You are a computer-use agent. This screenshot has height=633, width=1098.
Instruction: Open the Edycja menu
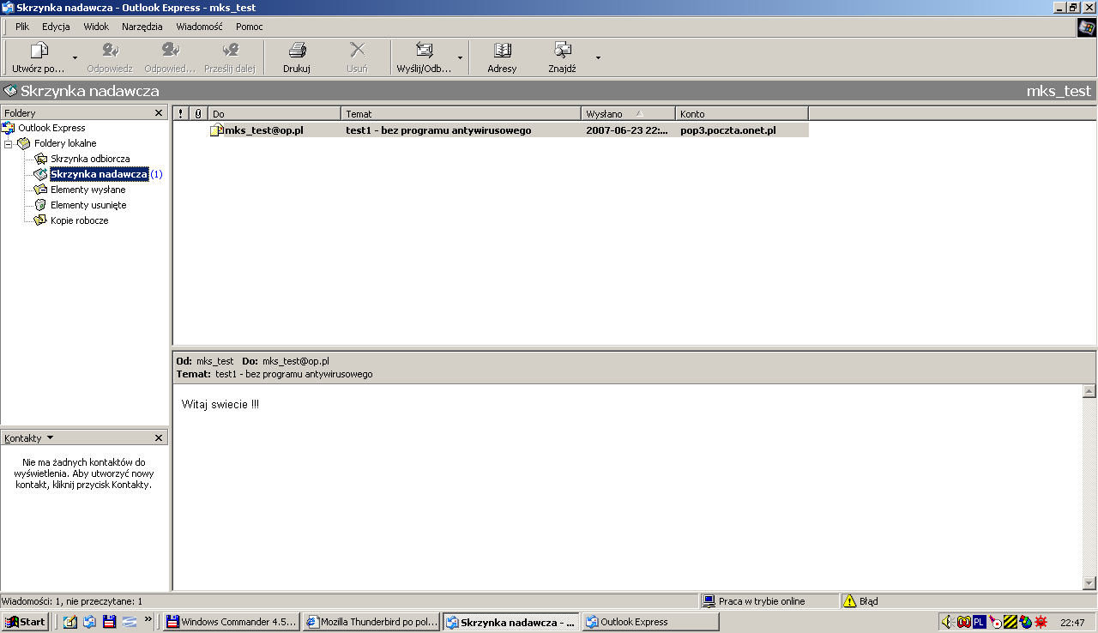tap(56, 27)
